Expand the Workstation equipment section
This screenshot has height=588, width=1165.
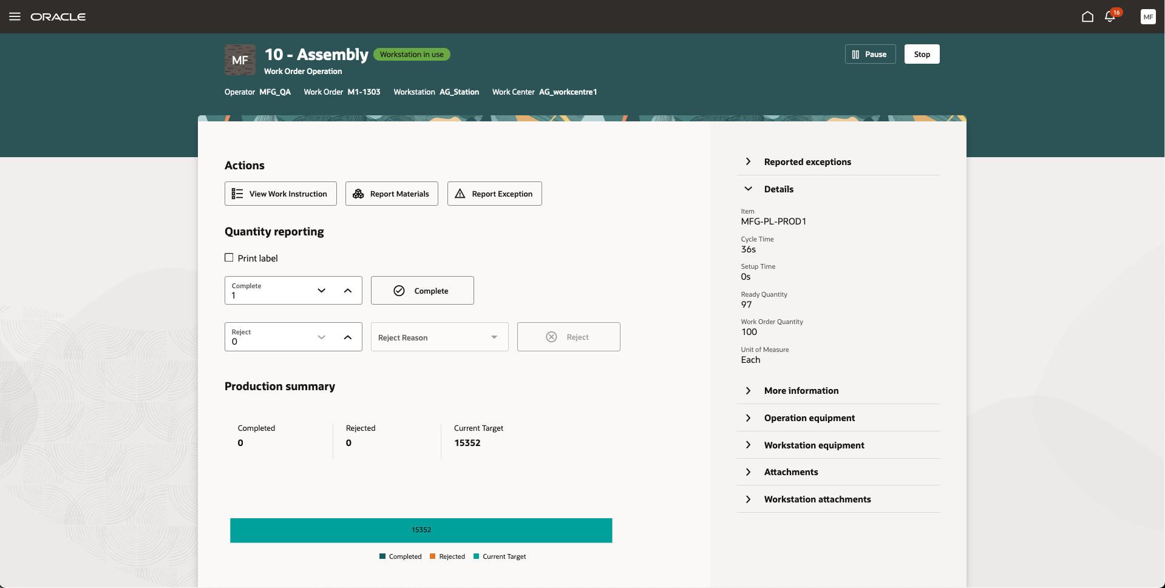pyautogui.click(x=838, y=445)
